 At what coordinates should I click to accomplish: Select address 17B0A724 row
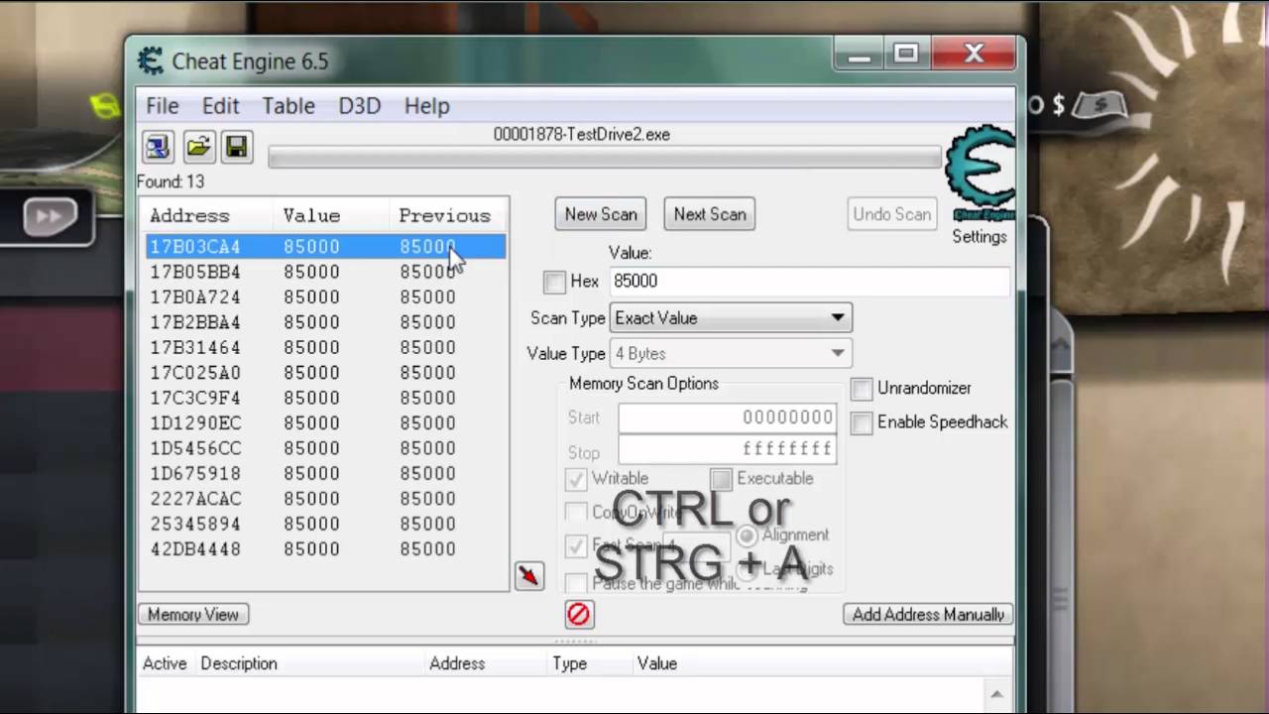(325, 297)
